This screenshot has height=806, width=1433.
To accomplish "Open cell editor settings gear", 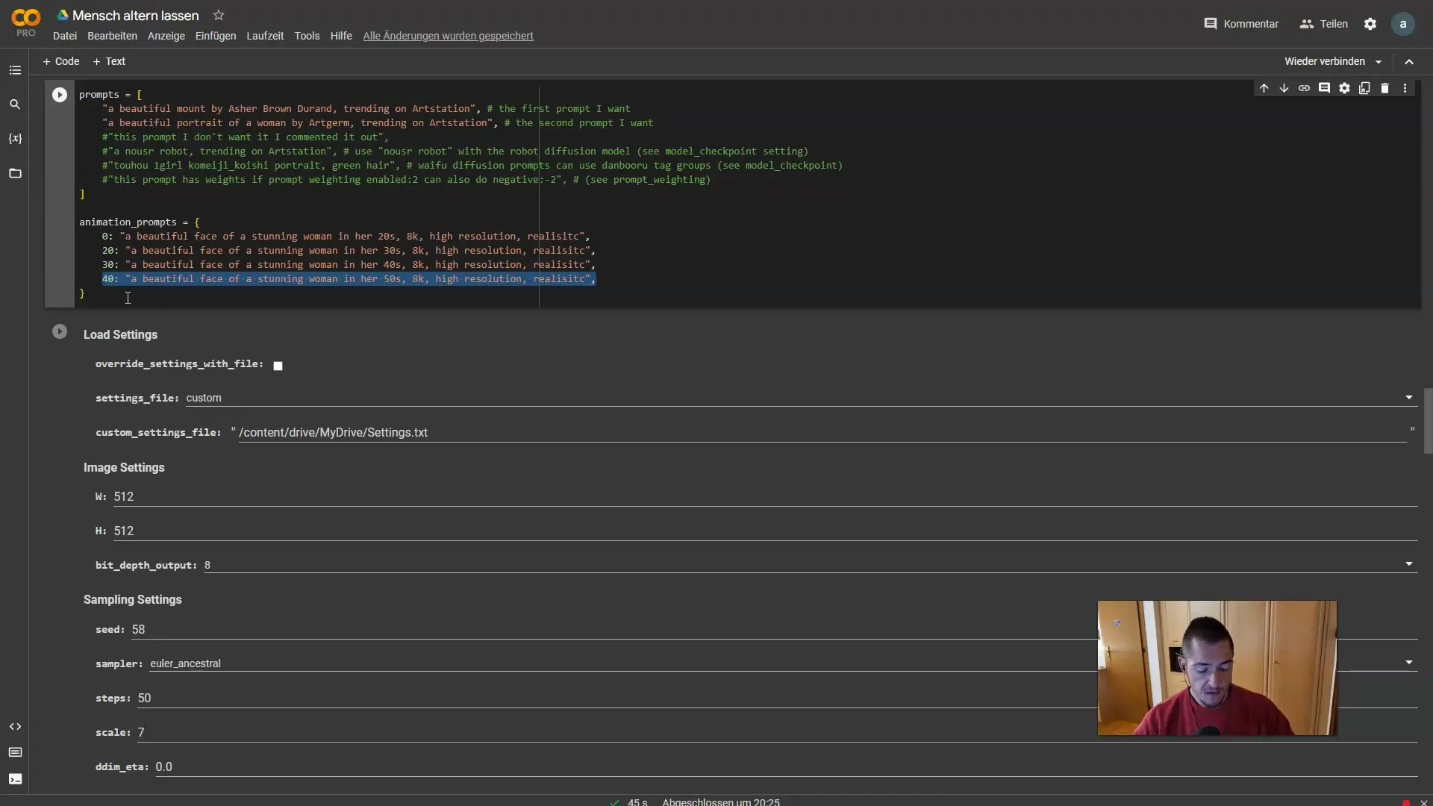I will [1344, 88].
